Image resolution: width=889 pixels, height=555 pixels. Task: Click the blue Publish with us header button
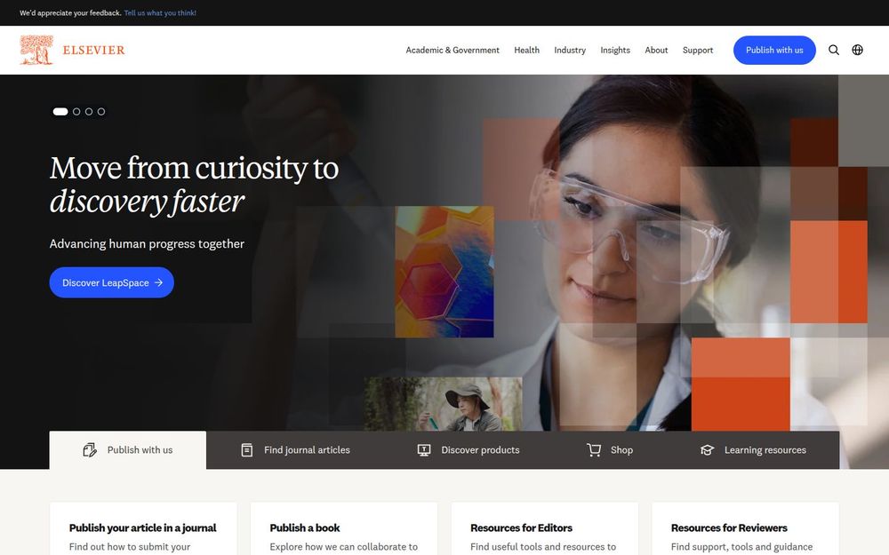pos(774,50)
